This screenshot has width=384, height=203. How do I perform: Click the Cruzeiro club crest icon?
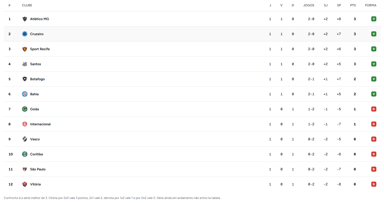tap(24, 34)
